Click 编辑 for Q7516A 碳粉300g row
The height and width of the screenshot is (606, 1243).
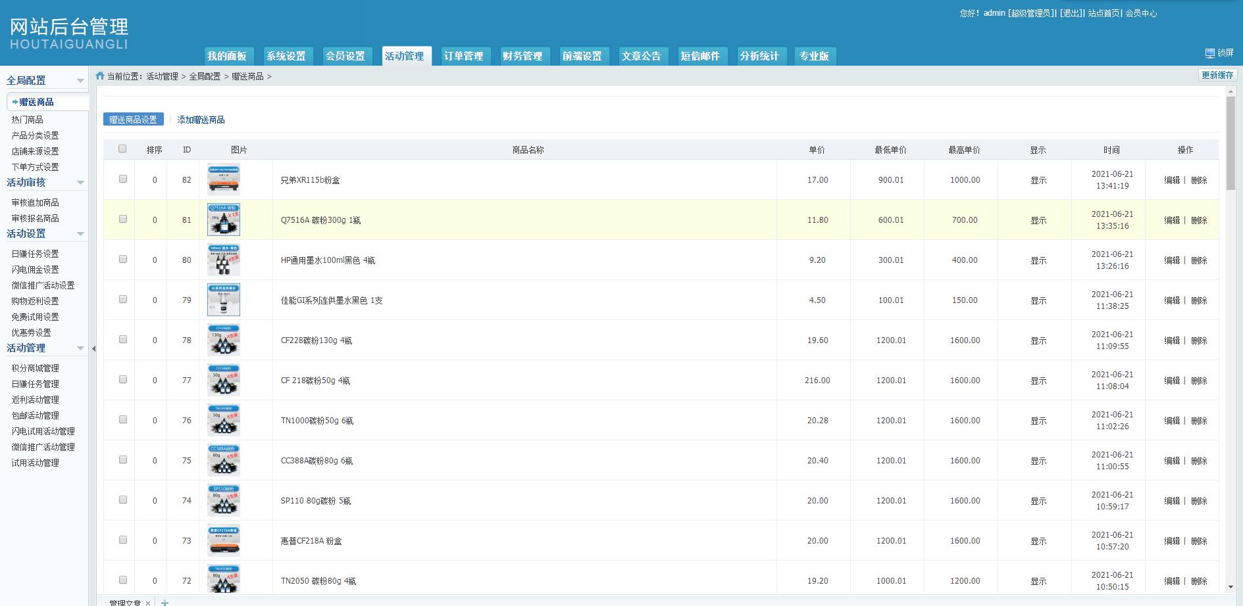(1172, 220)
